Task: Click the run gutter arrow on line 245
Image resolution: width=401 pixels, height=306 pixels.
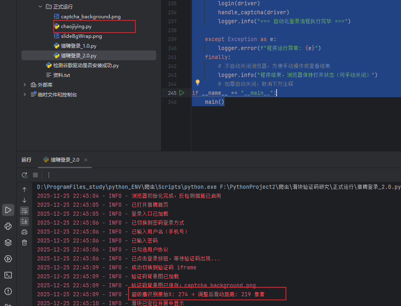Action: coord(182,93)
